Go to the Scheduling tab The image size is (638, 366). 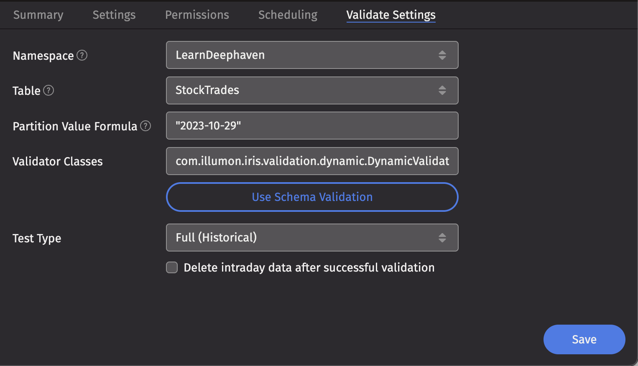(288, 15)
